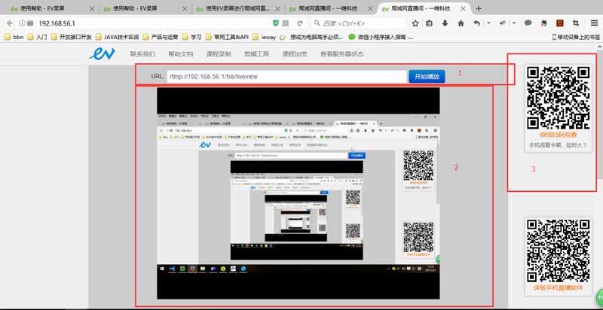Click the 体验手机直播软件 QR code
603x310 pixels.
click(x=558, y=251)
